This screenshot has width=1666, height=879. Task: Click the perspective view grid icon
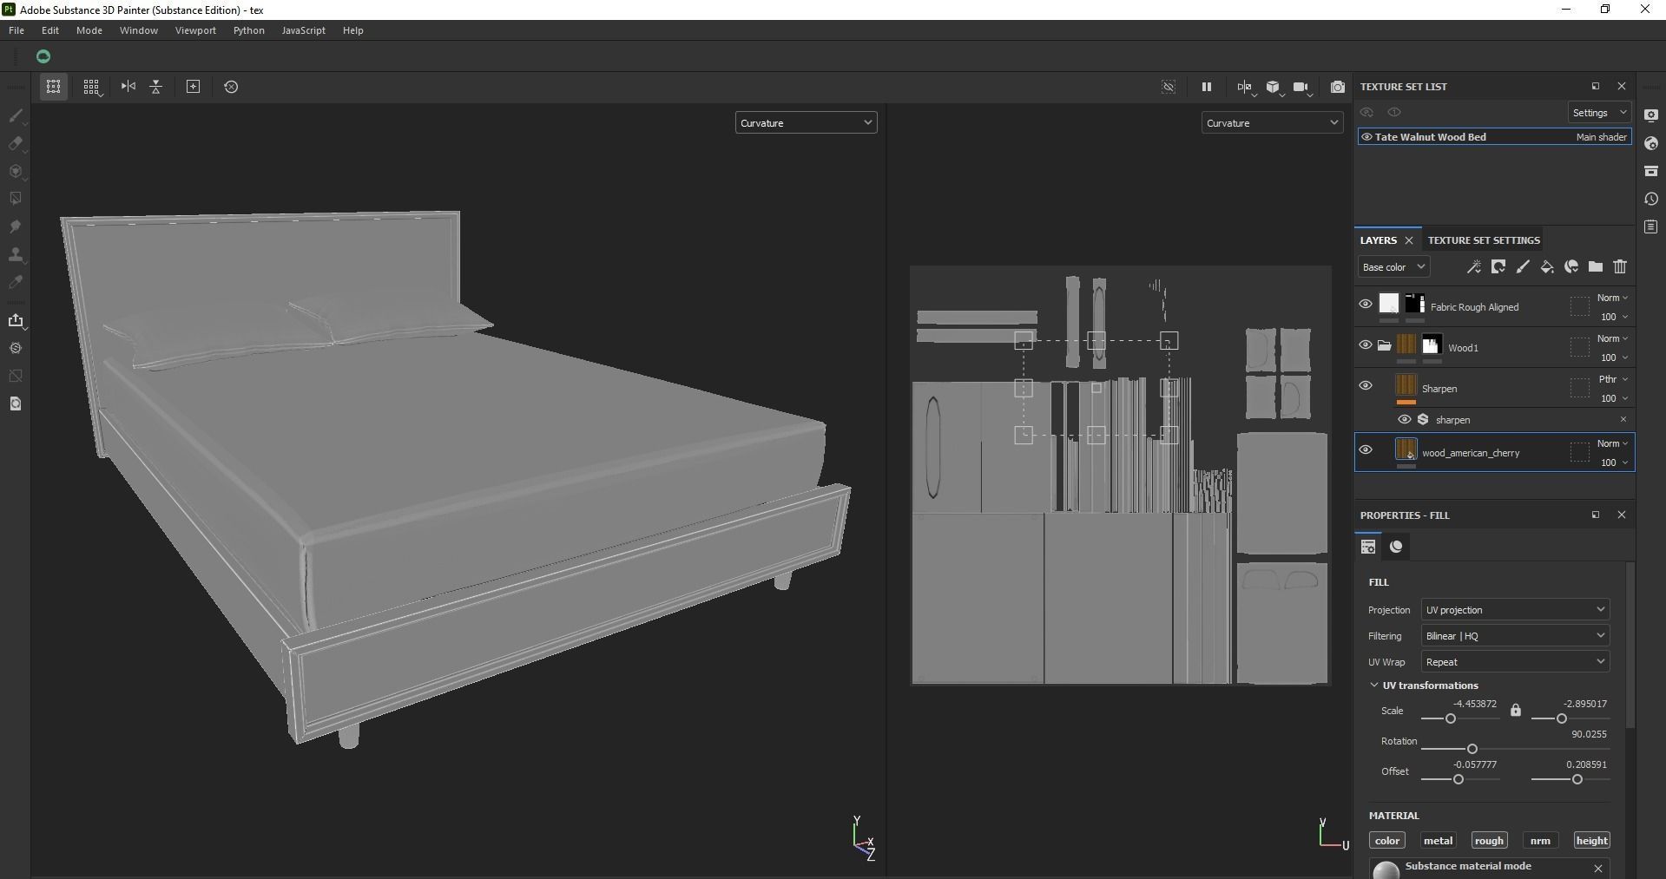54,87
